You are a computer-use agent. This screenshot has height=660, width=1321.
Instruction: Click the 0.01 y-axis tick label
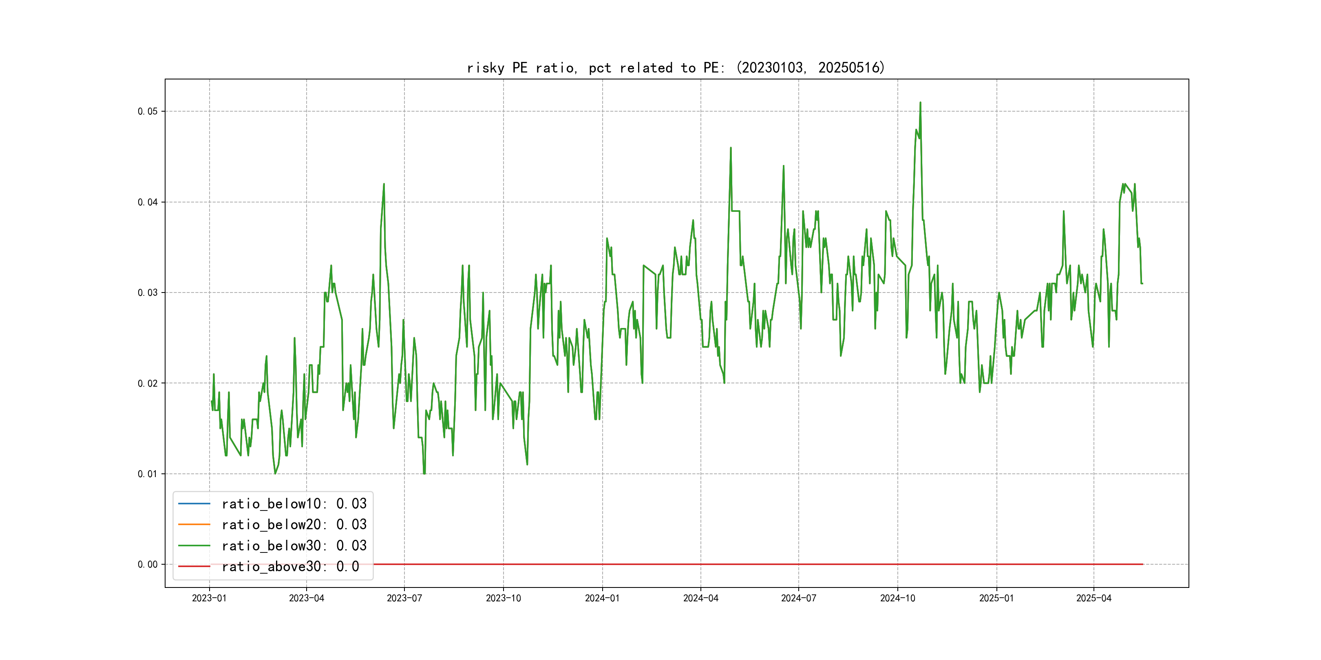click(148, 473)
